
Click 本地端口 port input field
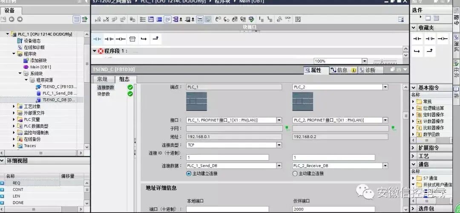coord(227,209)
